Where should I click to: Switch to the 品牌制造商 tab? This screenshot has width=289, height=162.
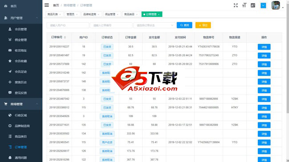pyautogui.click(x=92, y=14)
